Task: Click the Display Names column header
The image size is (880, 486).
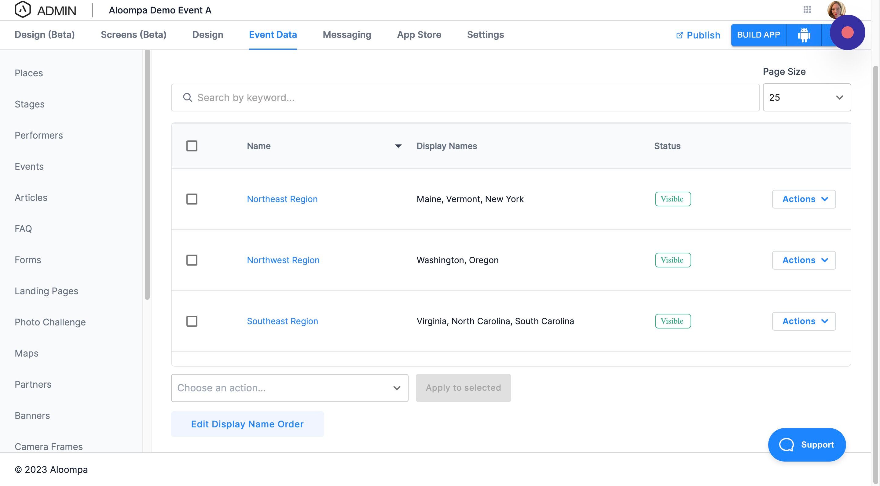Action: (x=447, y=146)
